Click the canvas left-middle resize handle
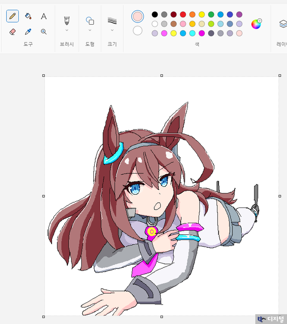Screen dimensions: 287x324 [43, 196]
